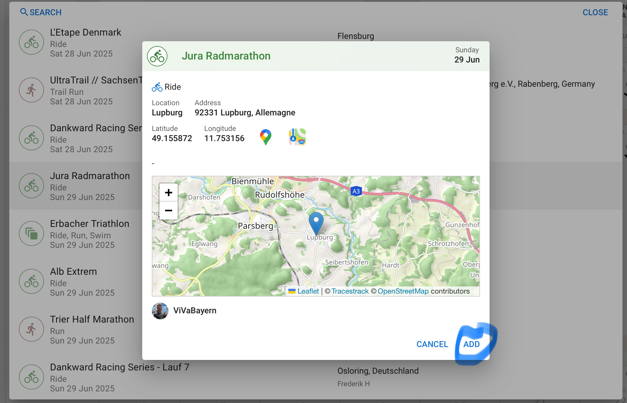Click the ViVaBayern profile avatar
The width and height of the screenshot is (627, 403).
160,311
